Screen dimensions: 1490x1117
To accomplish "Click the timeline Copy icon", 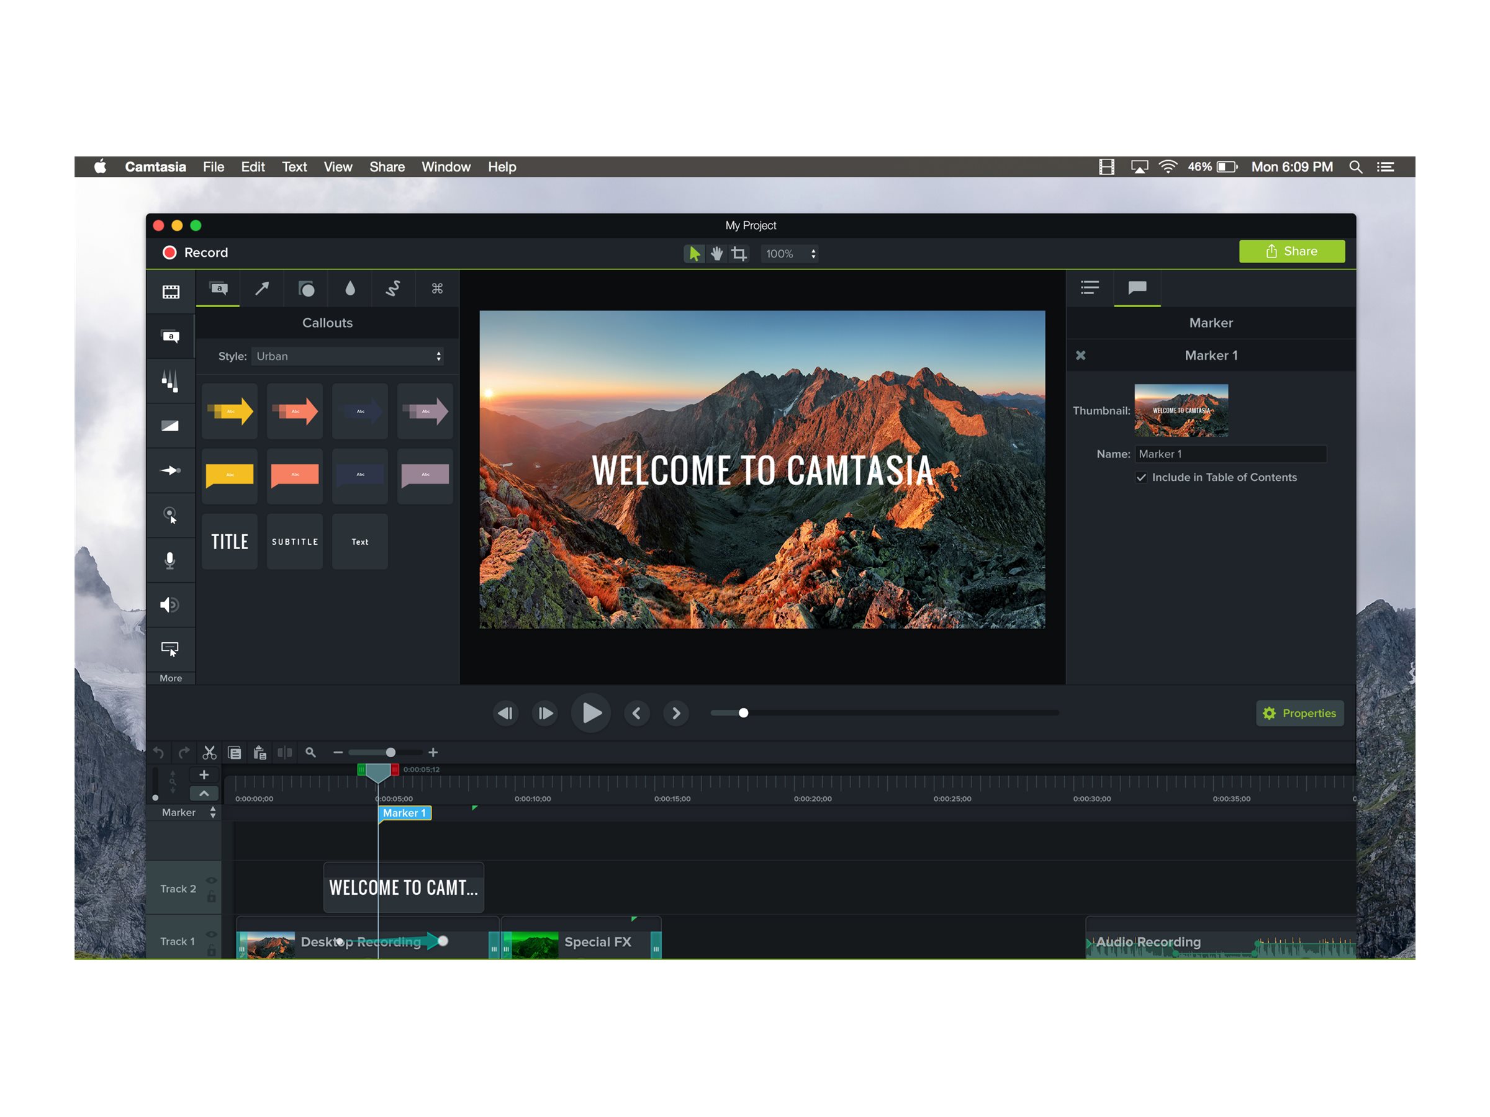I will coord(235,753).
